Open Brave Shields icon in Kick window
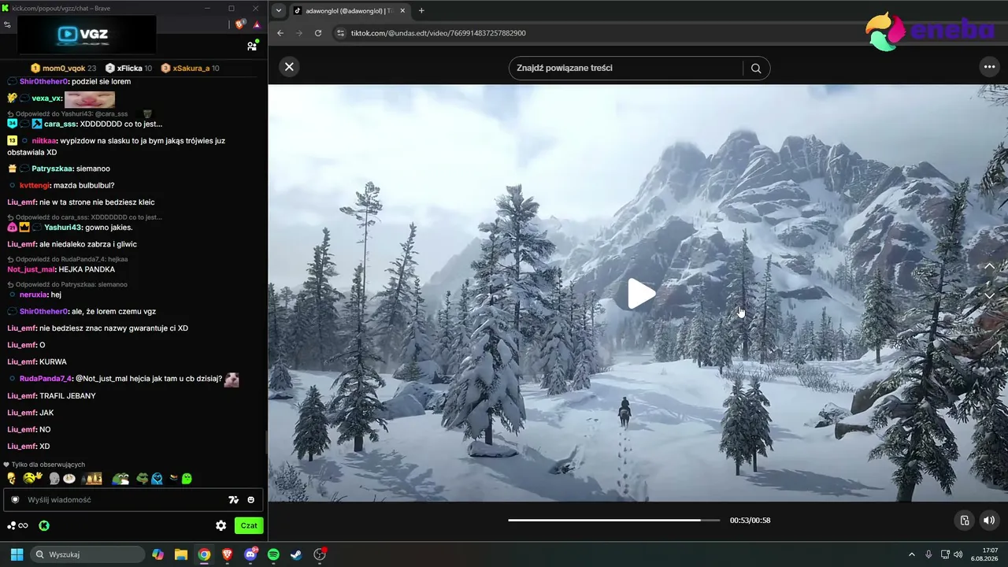Screen dimensions: 1008x567 tap(240, 24)
